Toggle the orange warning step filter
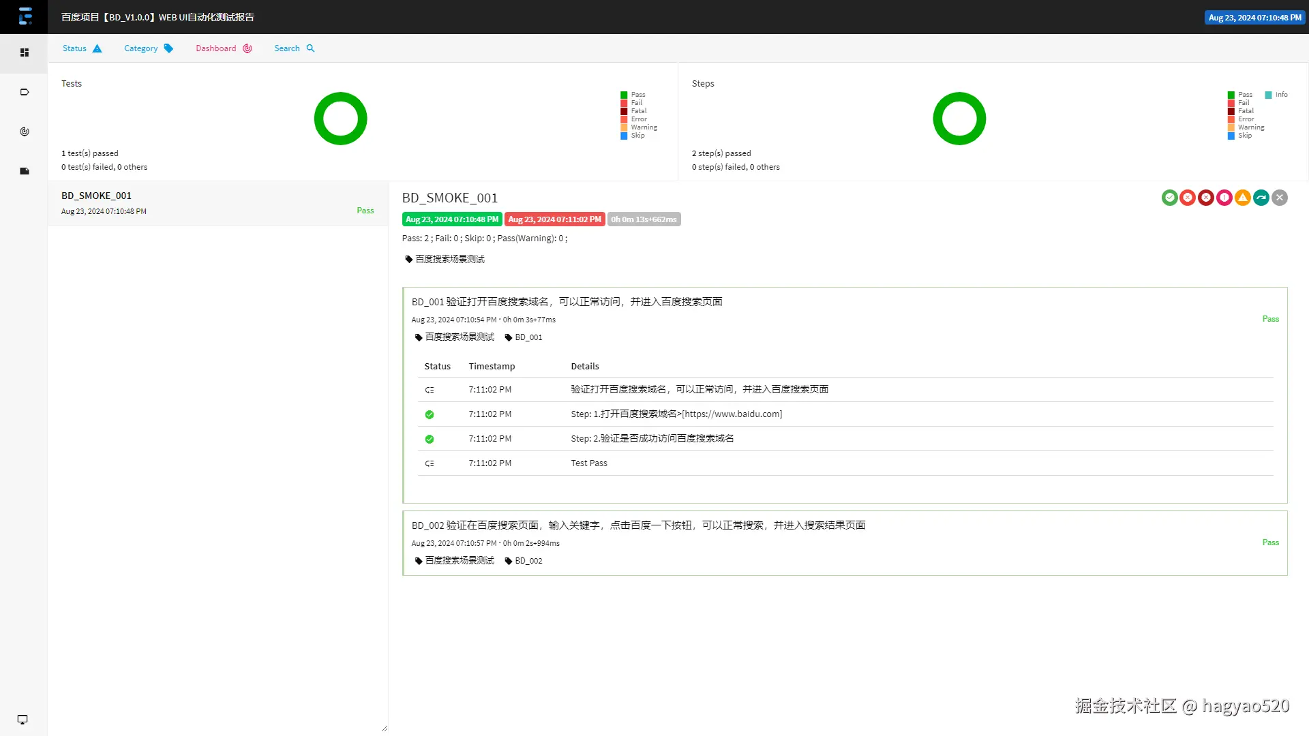 [x=1243, y=198]
